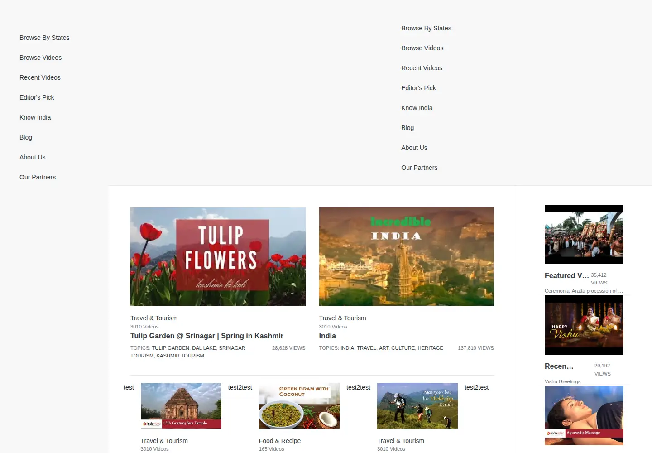Select the CULTURE topic tag

point(403,348)
